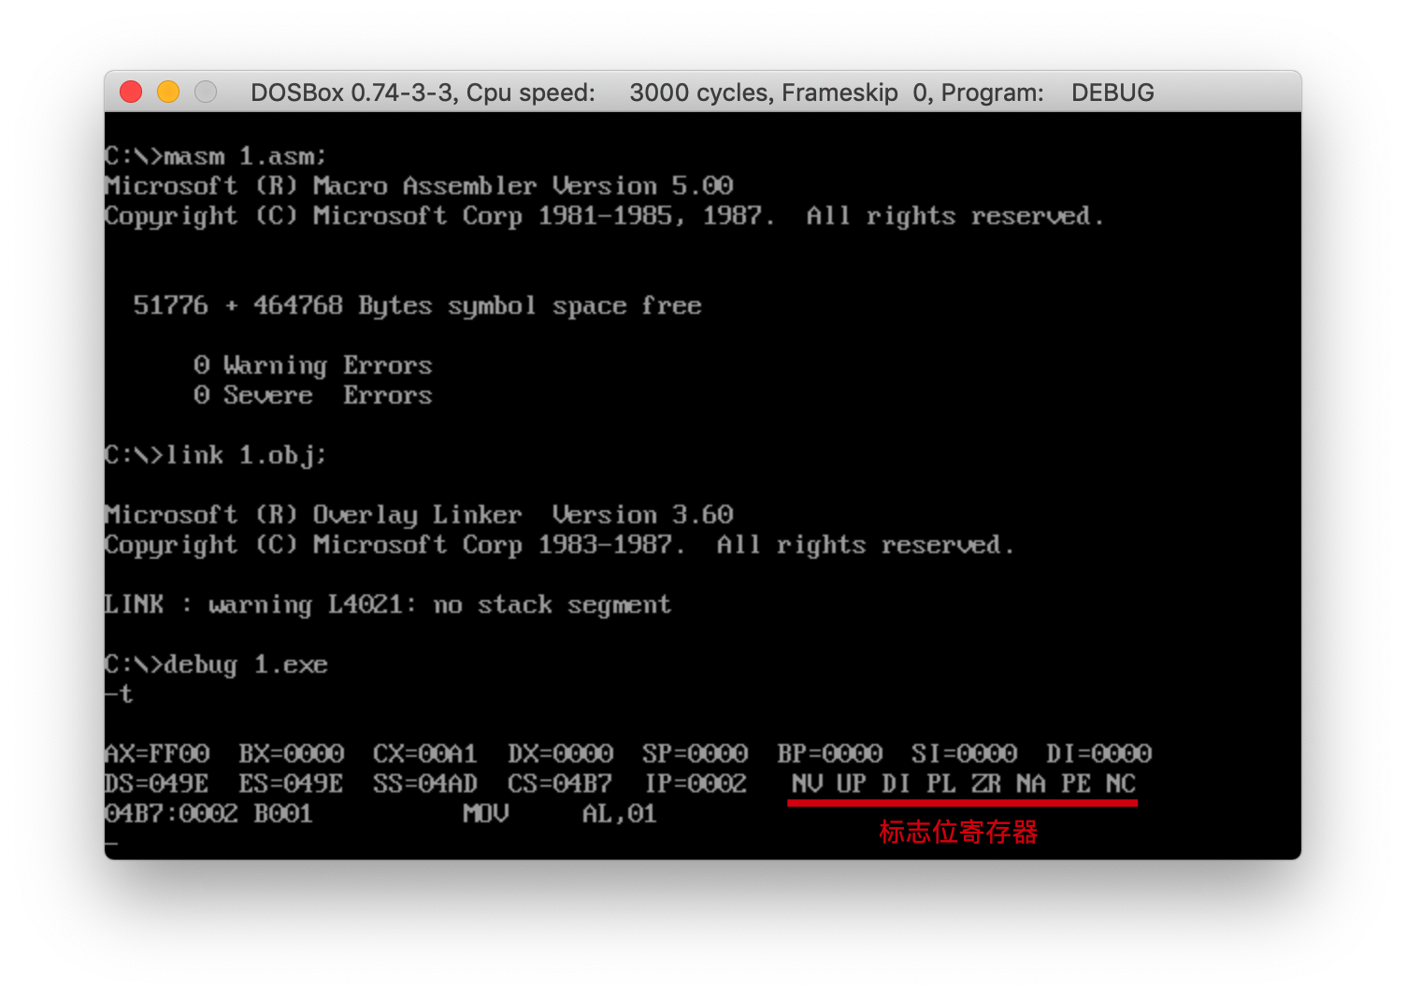Click the CS=04B7 segment register

560,783
